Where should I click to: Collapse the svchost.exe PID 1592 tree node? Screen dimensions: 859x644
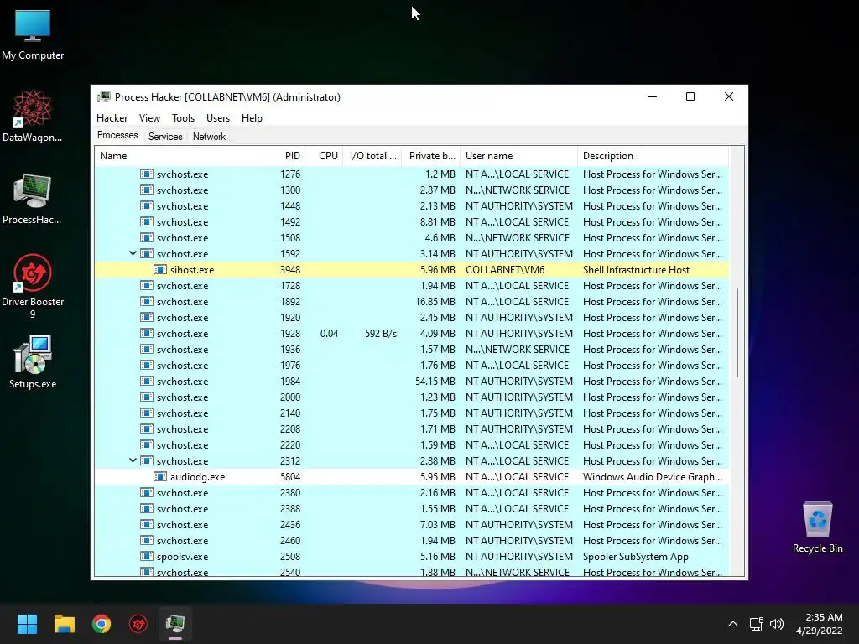133,253
